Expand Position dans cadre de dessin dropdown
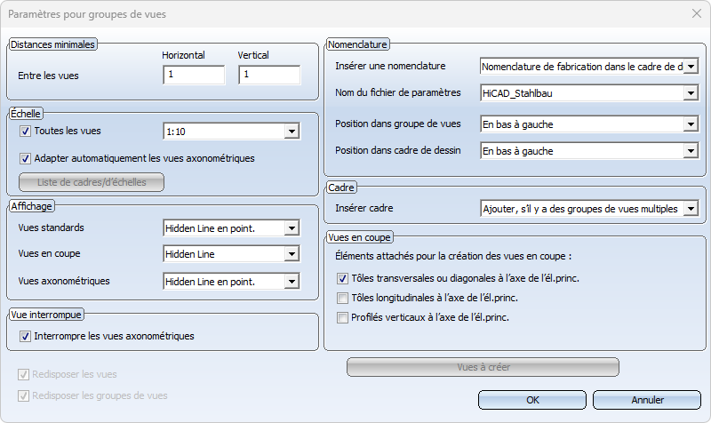This screenshot has height=423, width=711. [691, 151]
